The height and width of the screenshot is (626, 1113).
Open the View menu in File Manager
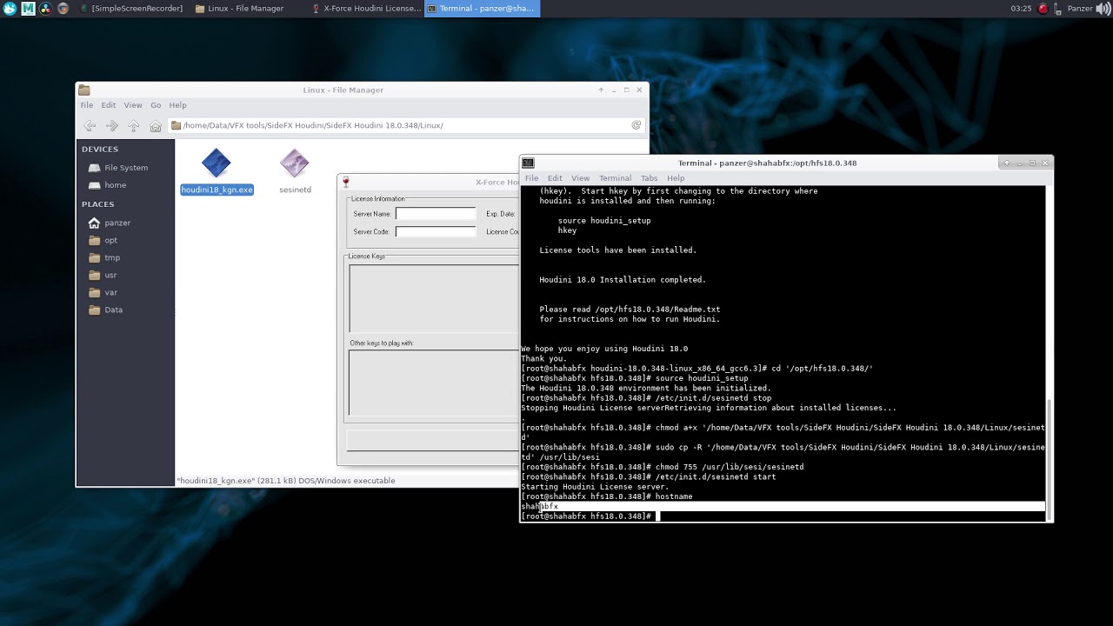133,105
